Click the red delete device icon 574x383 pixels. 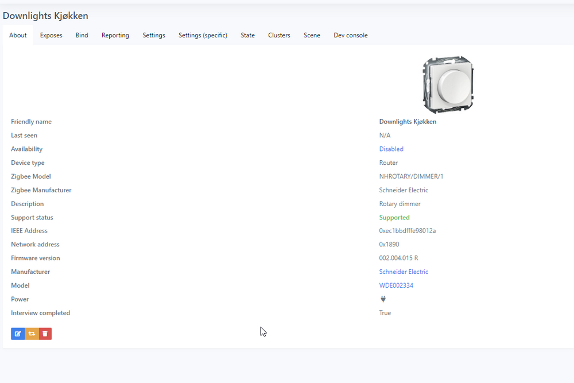45,334
